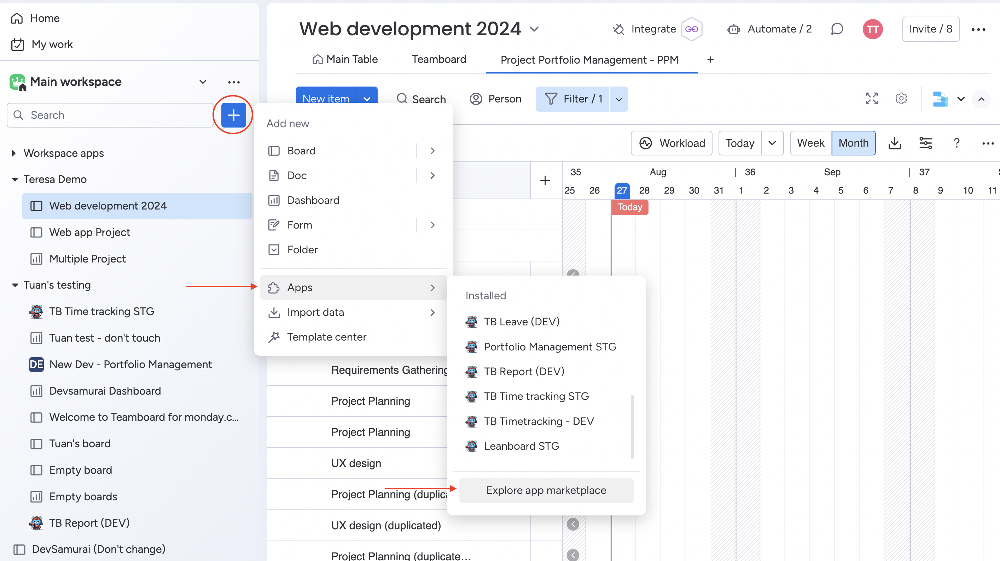Switch to the Teamboard tab

click(439, 59)
